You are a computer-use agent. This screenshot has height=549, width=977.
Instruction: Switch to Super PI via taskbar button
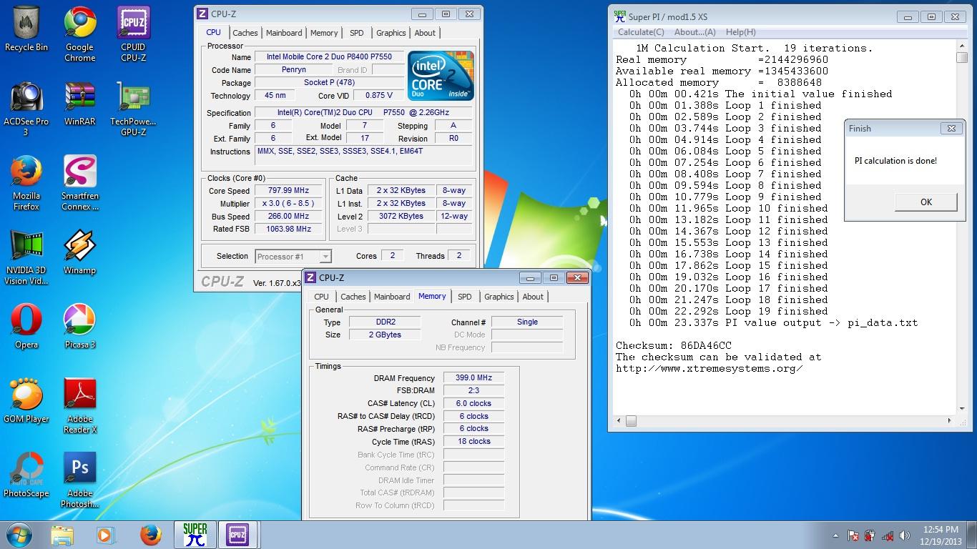(x=195, y=535)
